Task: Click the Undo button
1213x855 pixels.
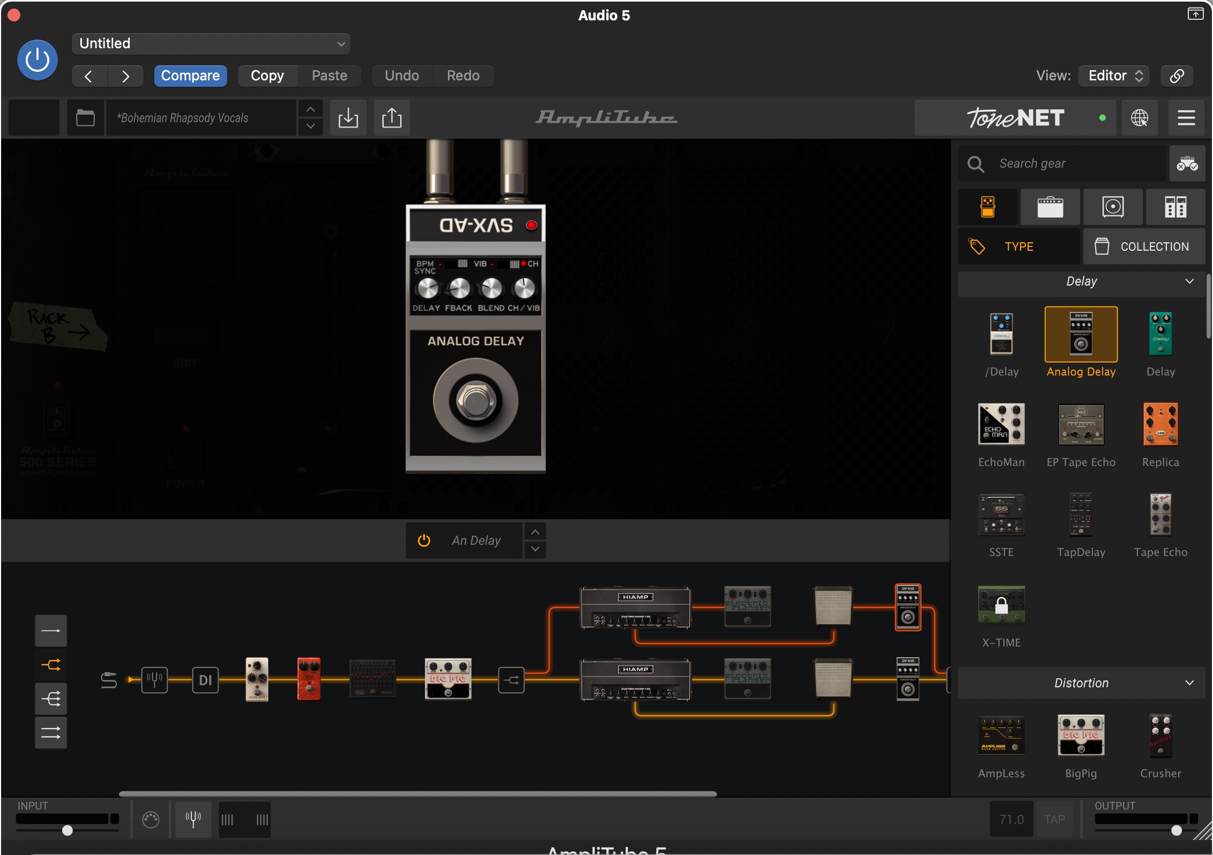Action: click(402, 76)
